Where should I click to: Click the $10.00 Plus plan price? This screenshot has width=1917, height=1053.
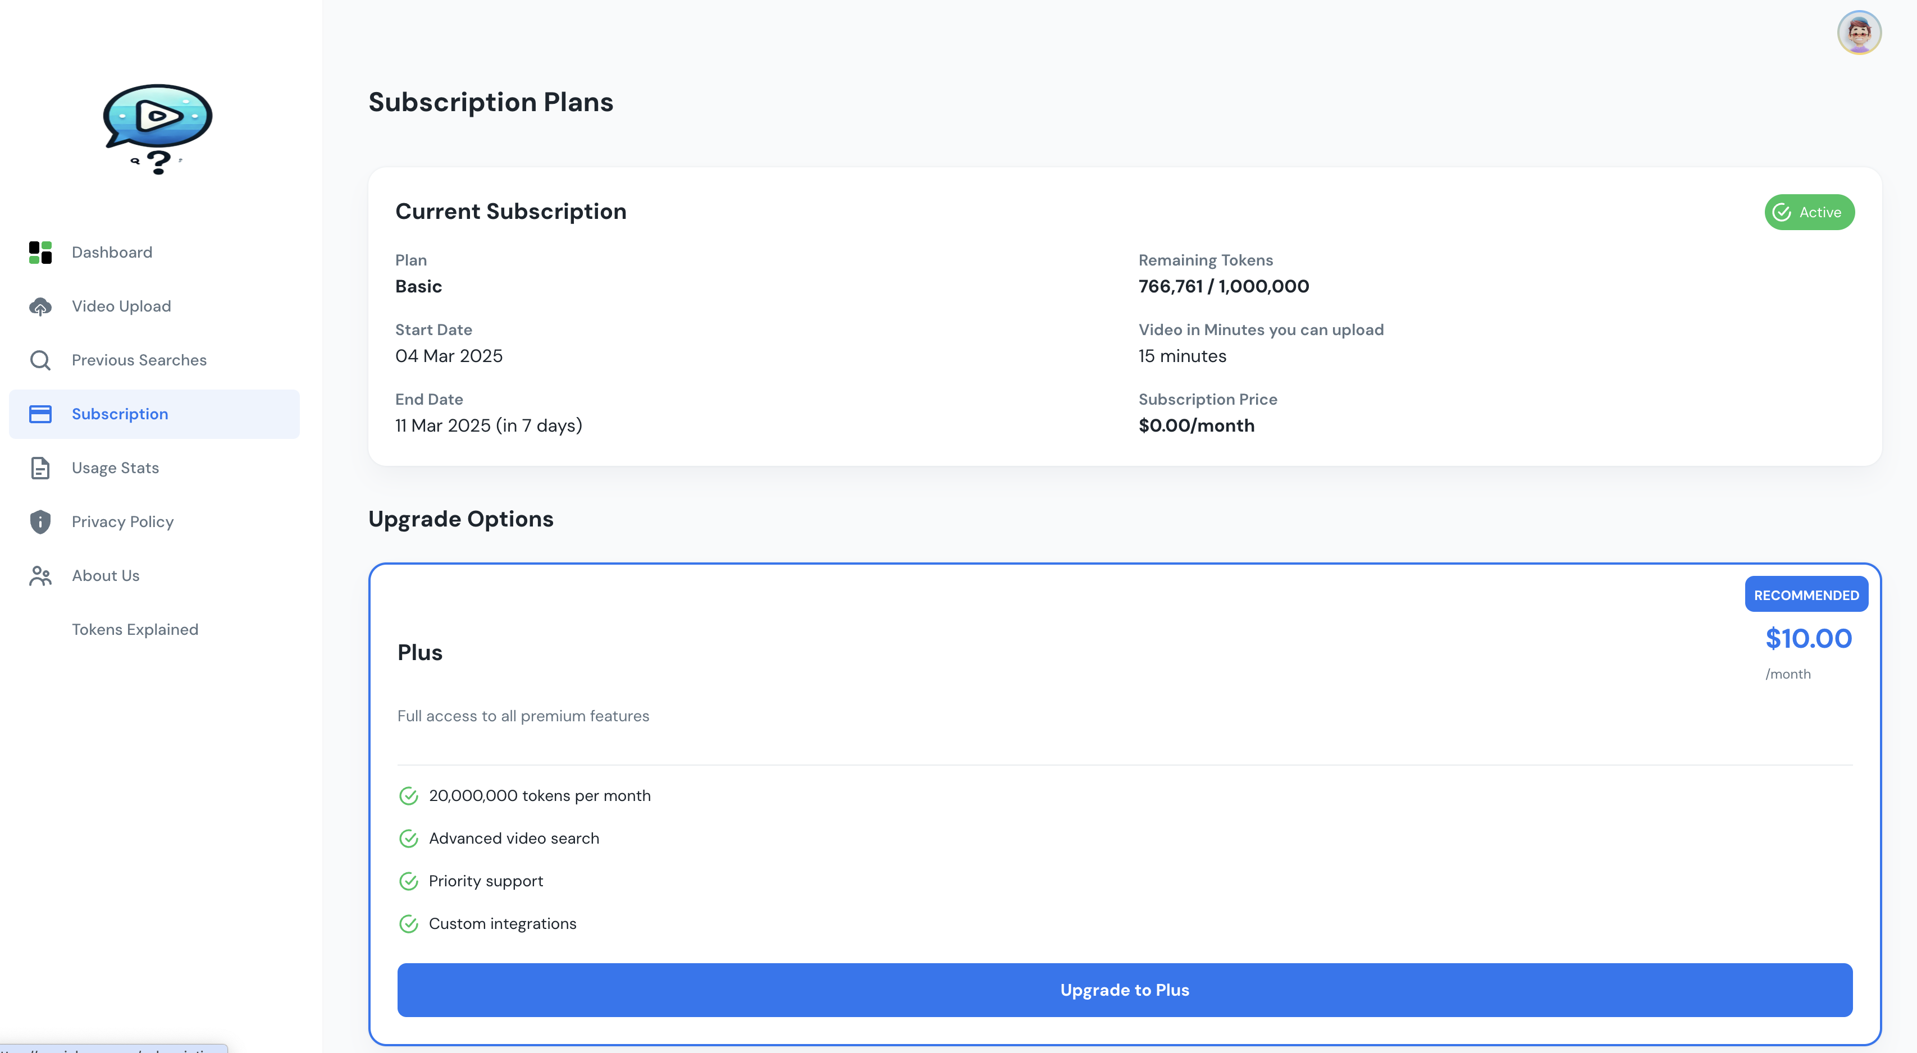[x=1808, y=639]
